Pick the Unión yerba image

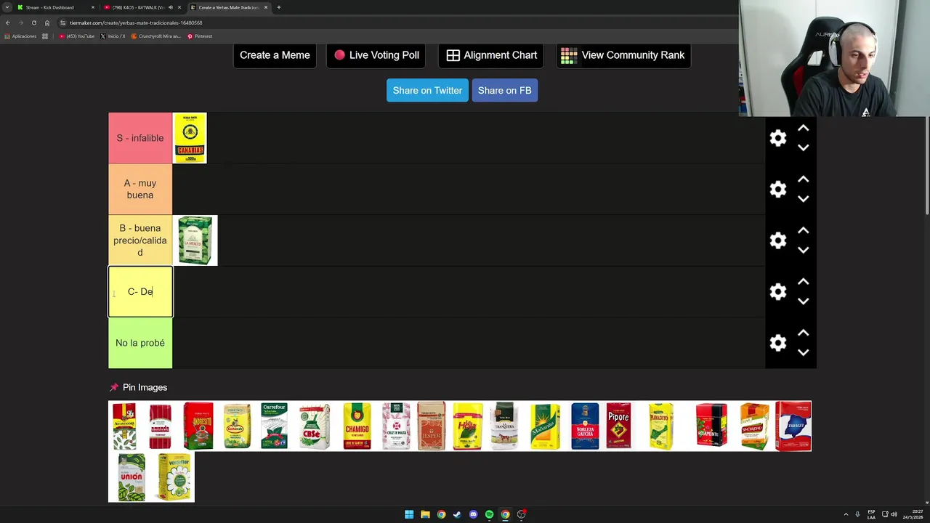point(132,477)
